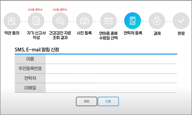Click the 자기 신고서 작성 label
The width and height of the screenshot is (192, 115).
tap(36, 35)
